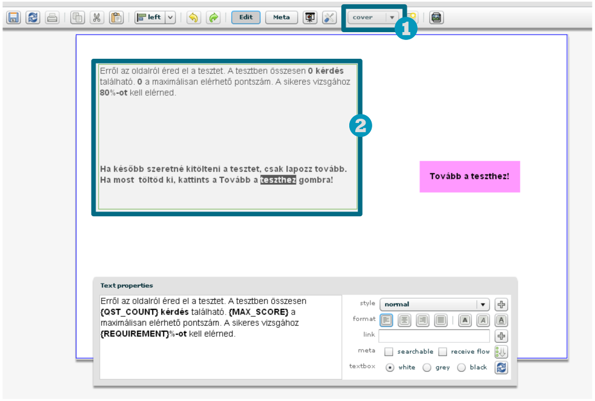This screenshot has height=401, width=595.
Task: Click into the link input field
Action: click(433, 336)
